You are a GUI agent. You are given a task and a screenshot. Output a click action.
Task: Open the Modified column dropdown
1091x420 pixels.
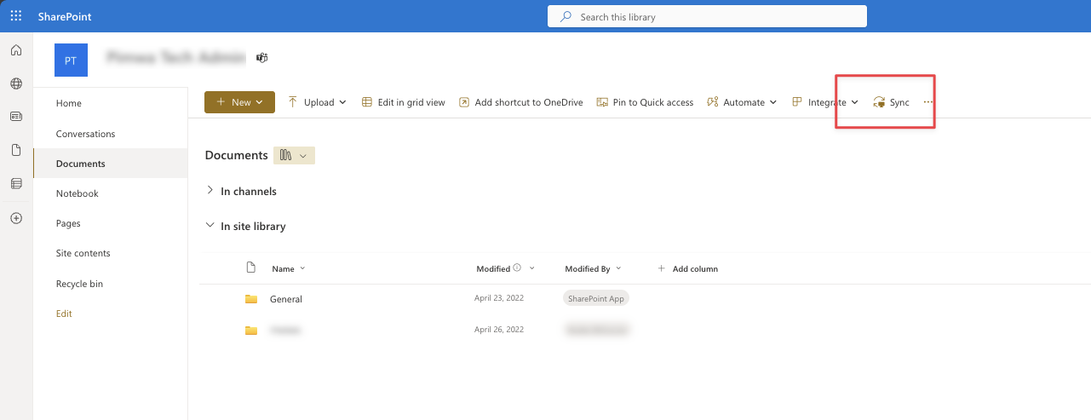tap(532, 268)
